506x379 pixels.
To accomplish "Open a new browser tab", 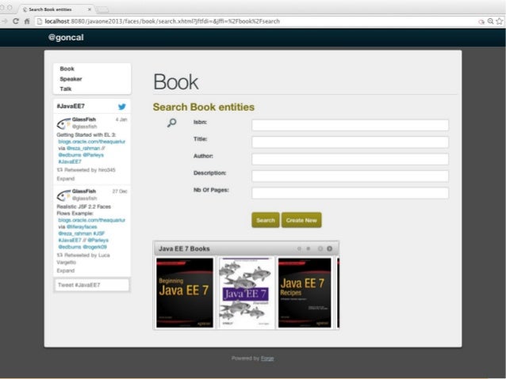I will [x=102, y=9].
